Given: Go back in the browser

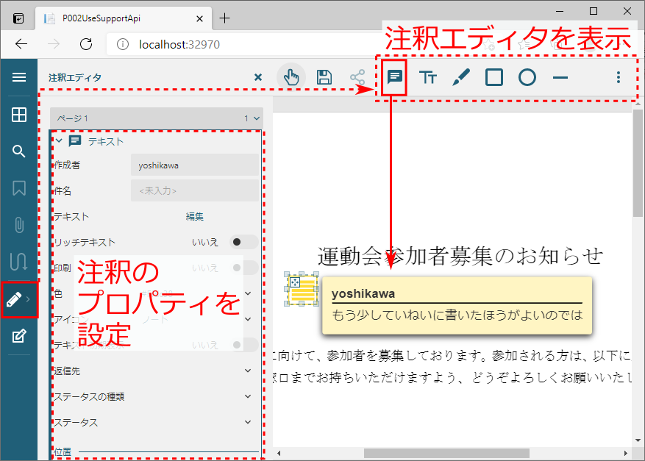Looking at the screenshot, I should [x=21, y=44].
